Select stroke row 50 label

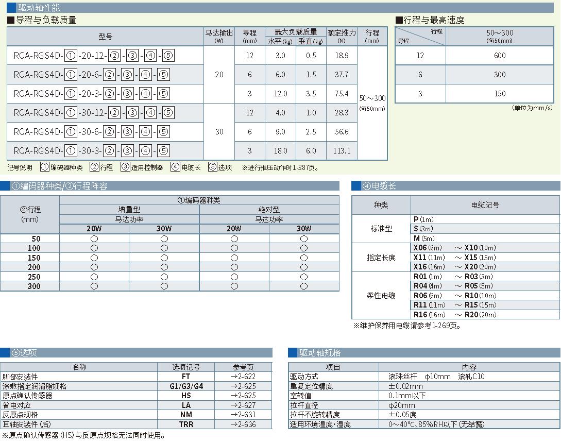pyautogui.click(x=36, y=238)
